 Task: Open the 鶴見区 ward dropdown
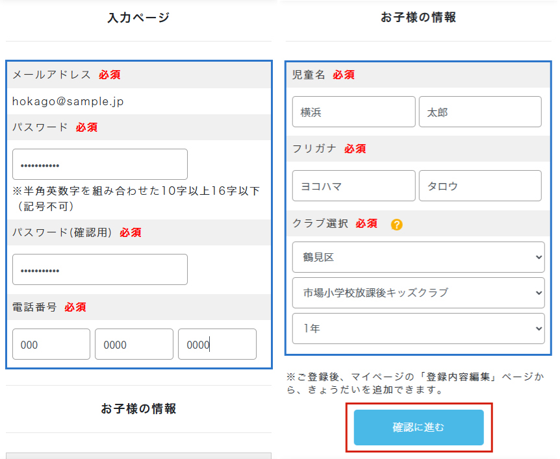coord(418,257)
